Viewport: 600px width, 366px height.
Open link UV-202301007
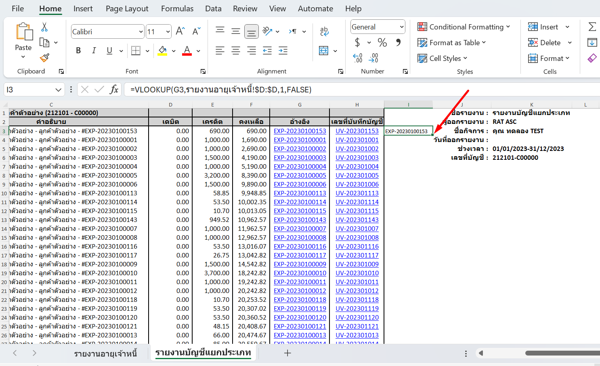point(357,228)
